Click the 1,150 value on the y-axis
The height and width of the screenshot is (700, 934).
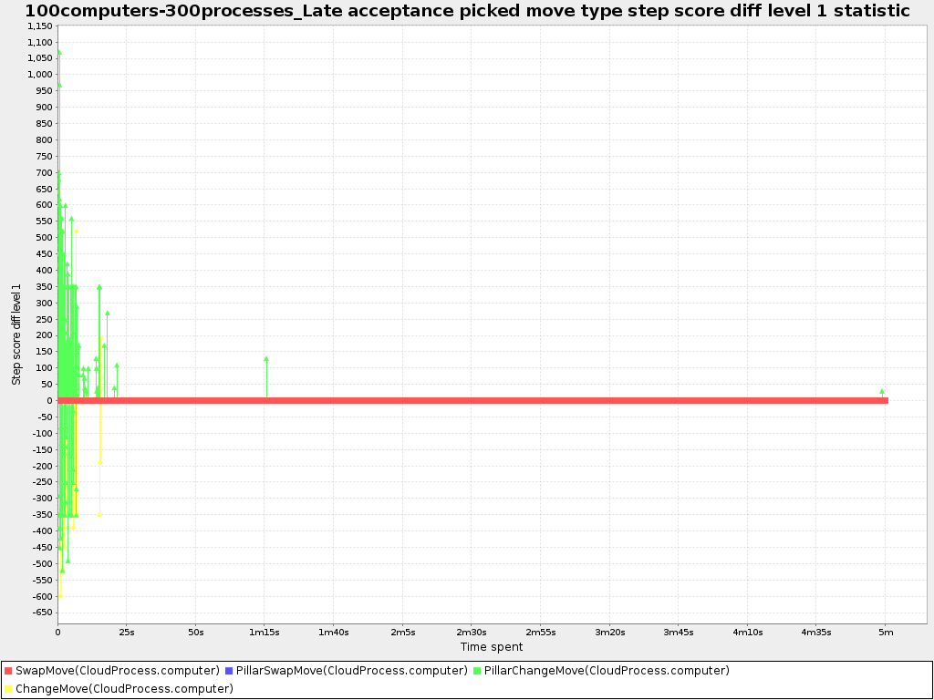click(x=38, y=26)
